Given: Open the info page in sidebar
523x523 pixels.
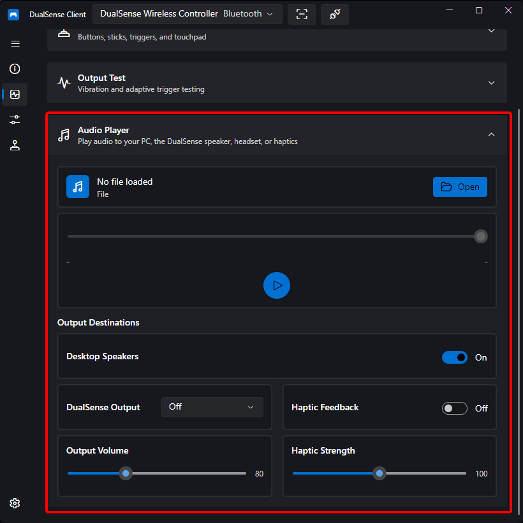Looking at the screenshot, I should [x=15, y=69].
